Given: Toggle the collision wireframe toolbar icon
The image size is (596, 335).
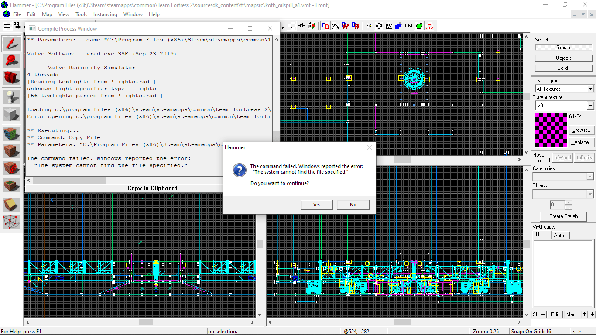Looking at the screenshot, I should click(x=389, y=26).
